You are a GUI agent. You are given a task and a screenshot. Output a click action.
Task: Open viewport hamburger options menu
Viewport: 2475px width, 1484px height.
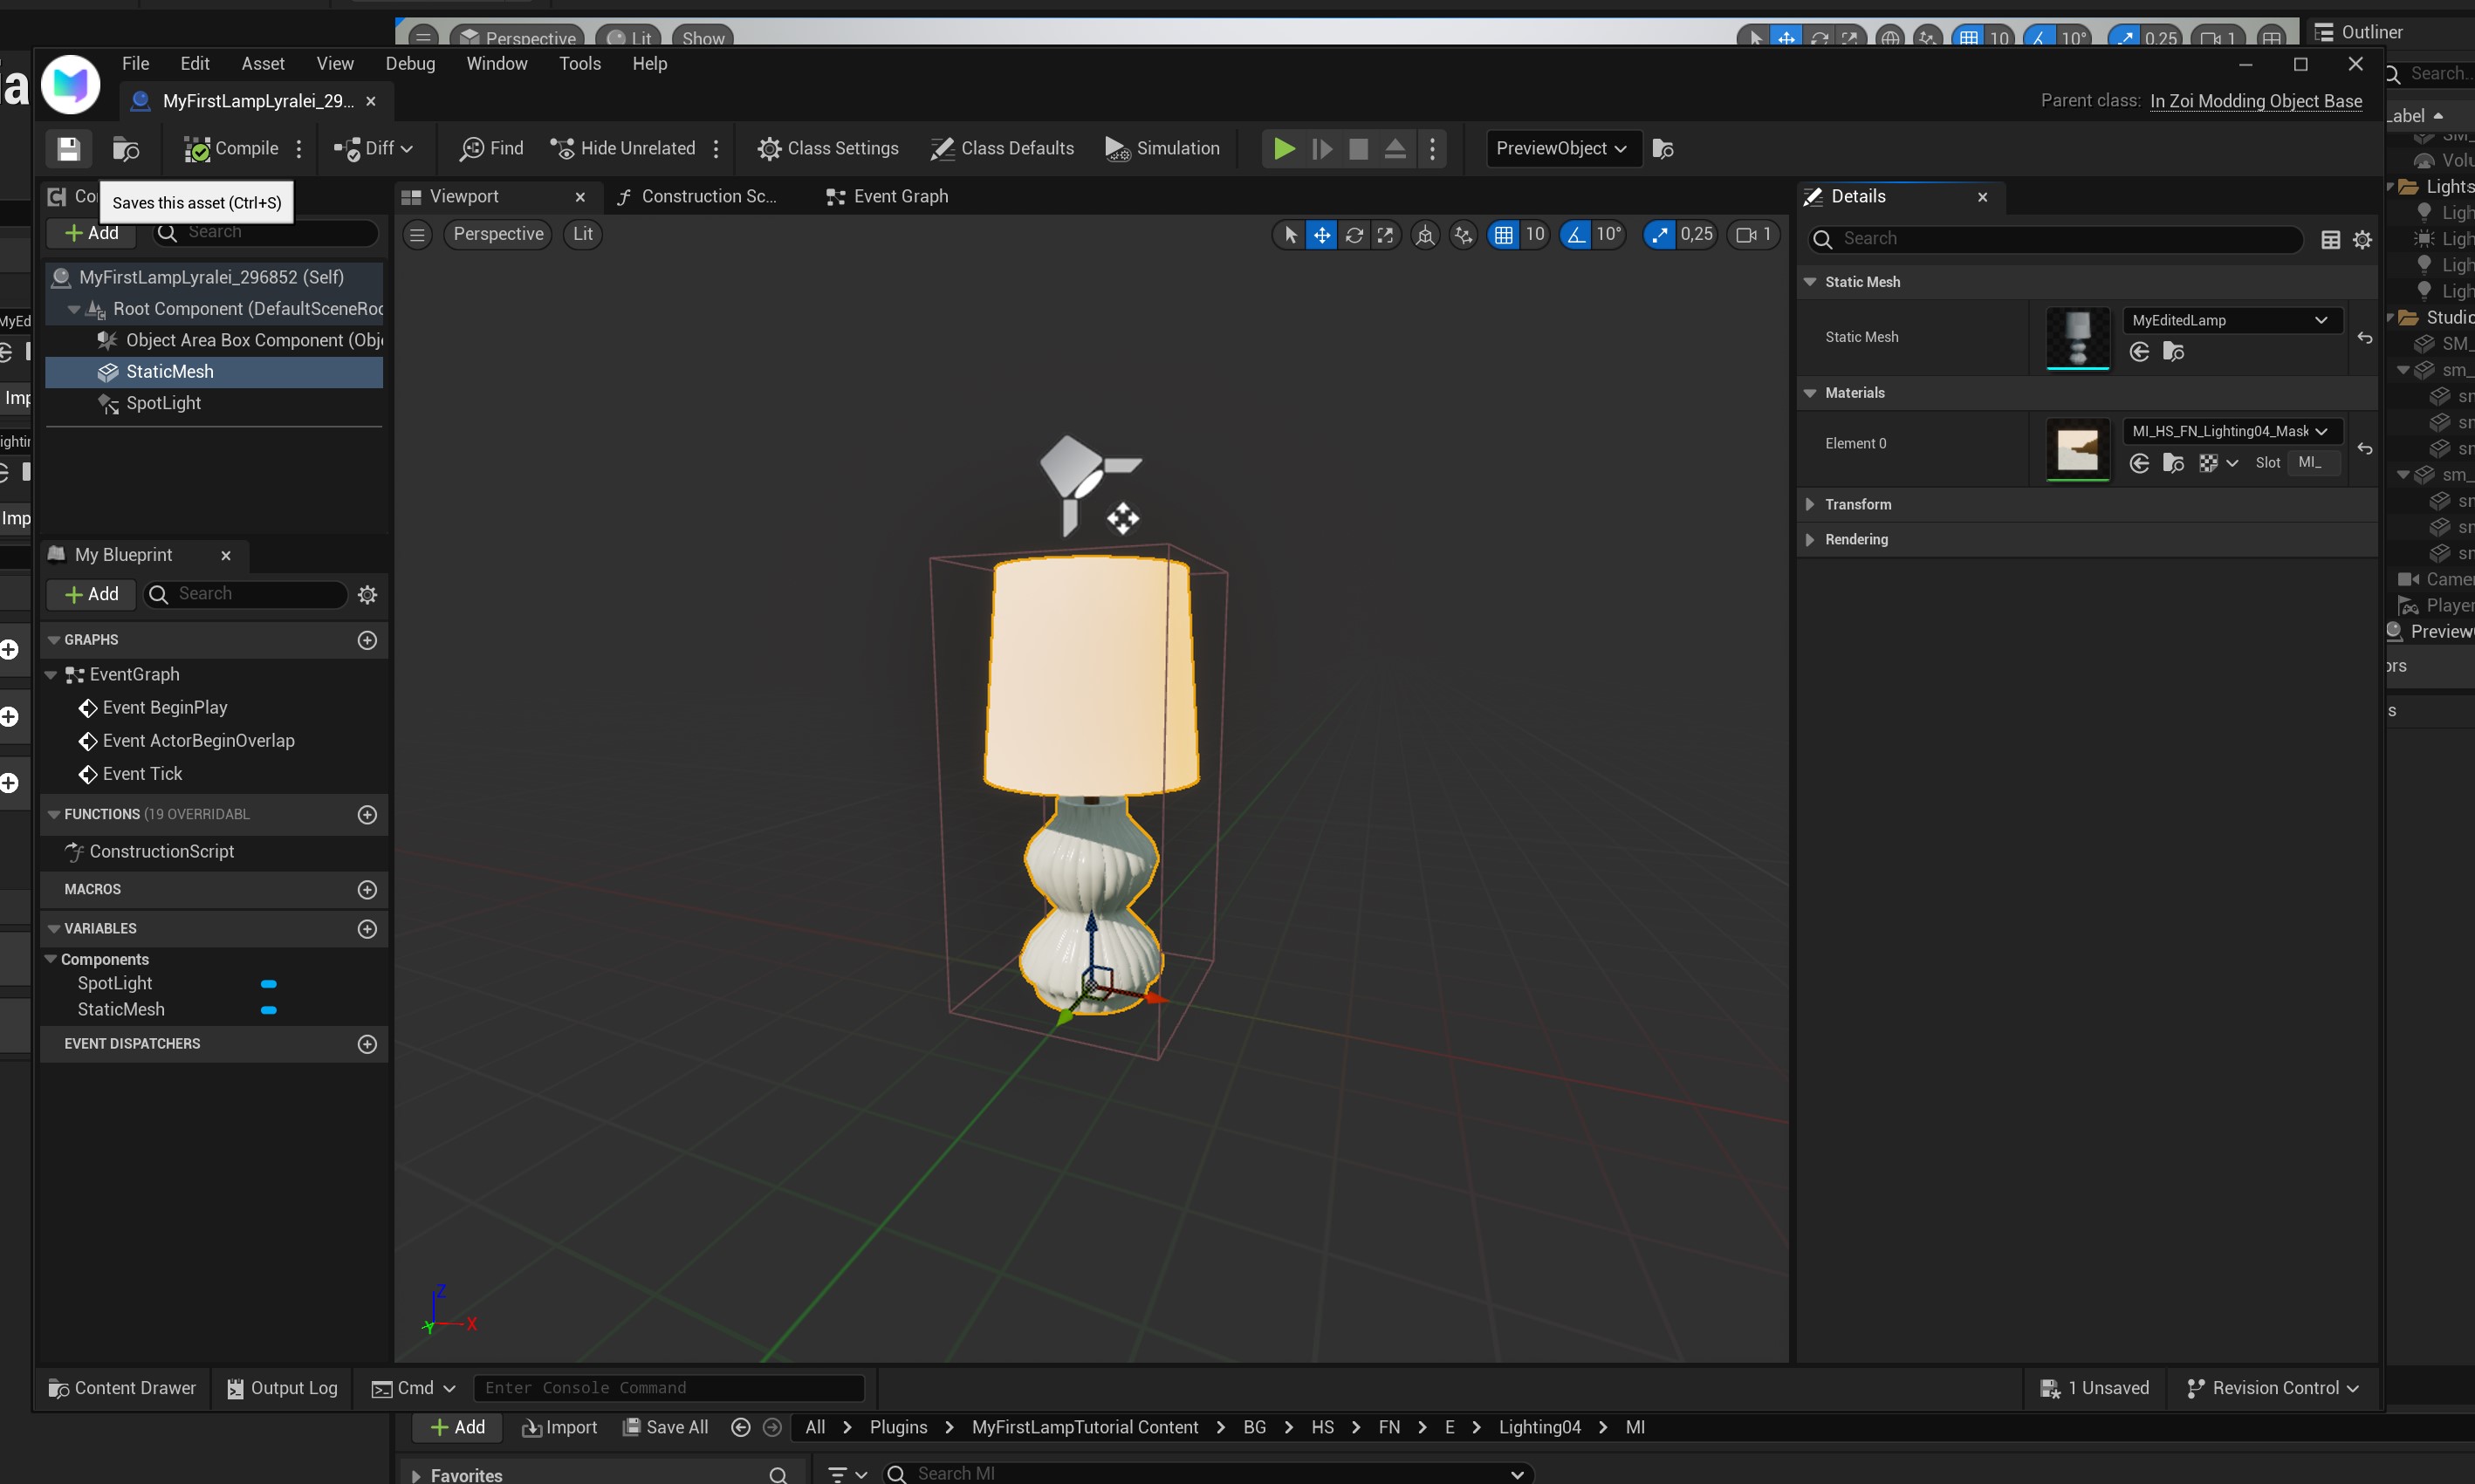point(417,235)
